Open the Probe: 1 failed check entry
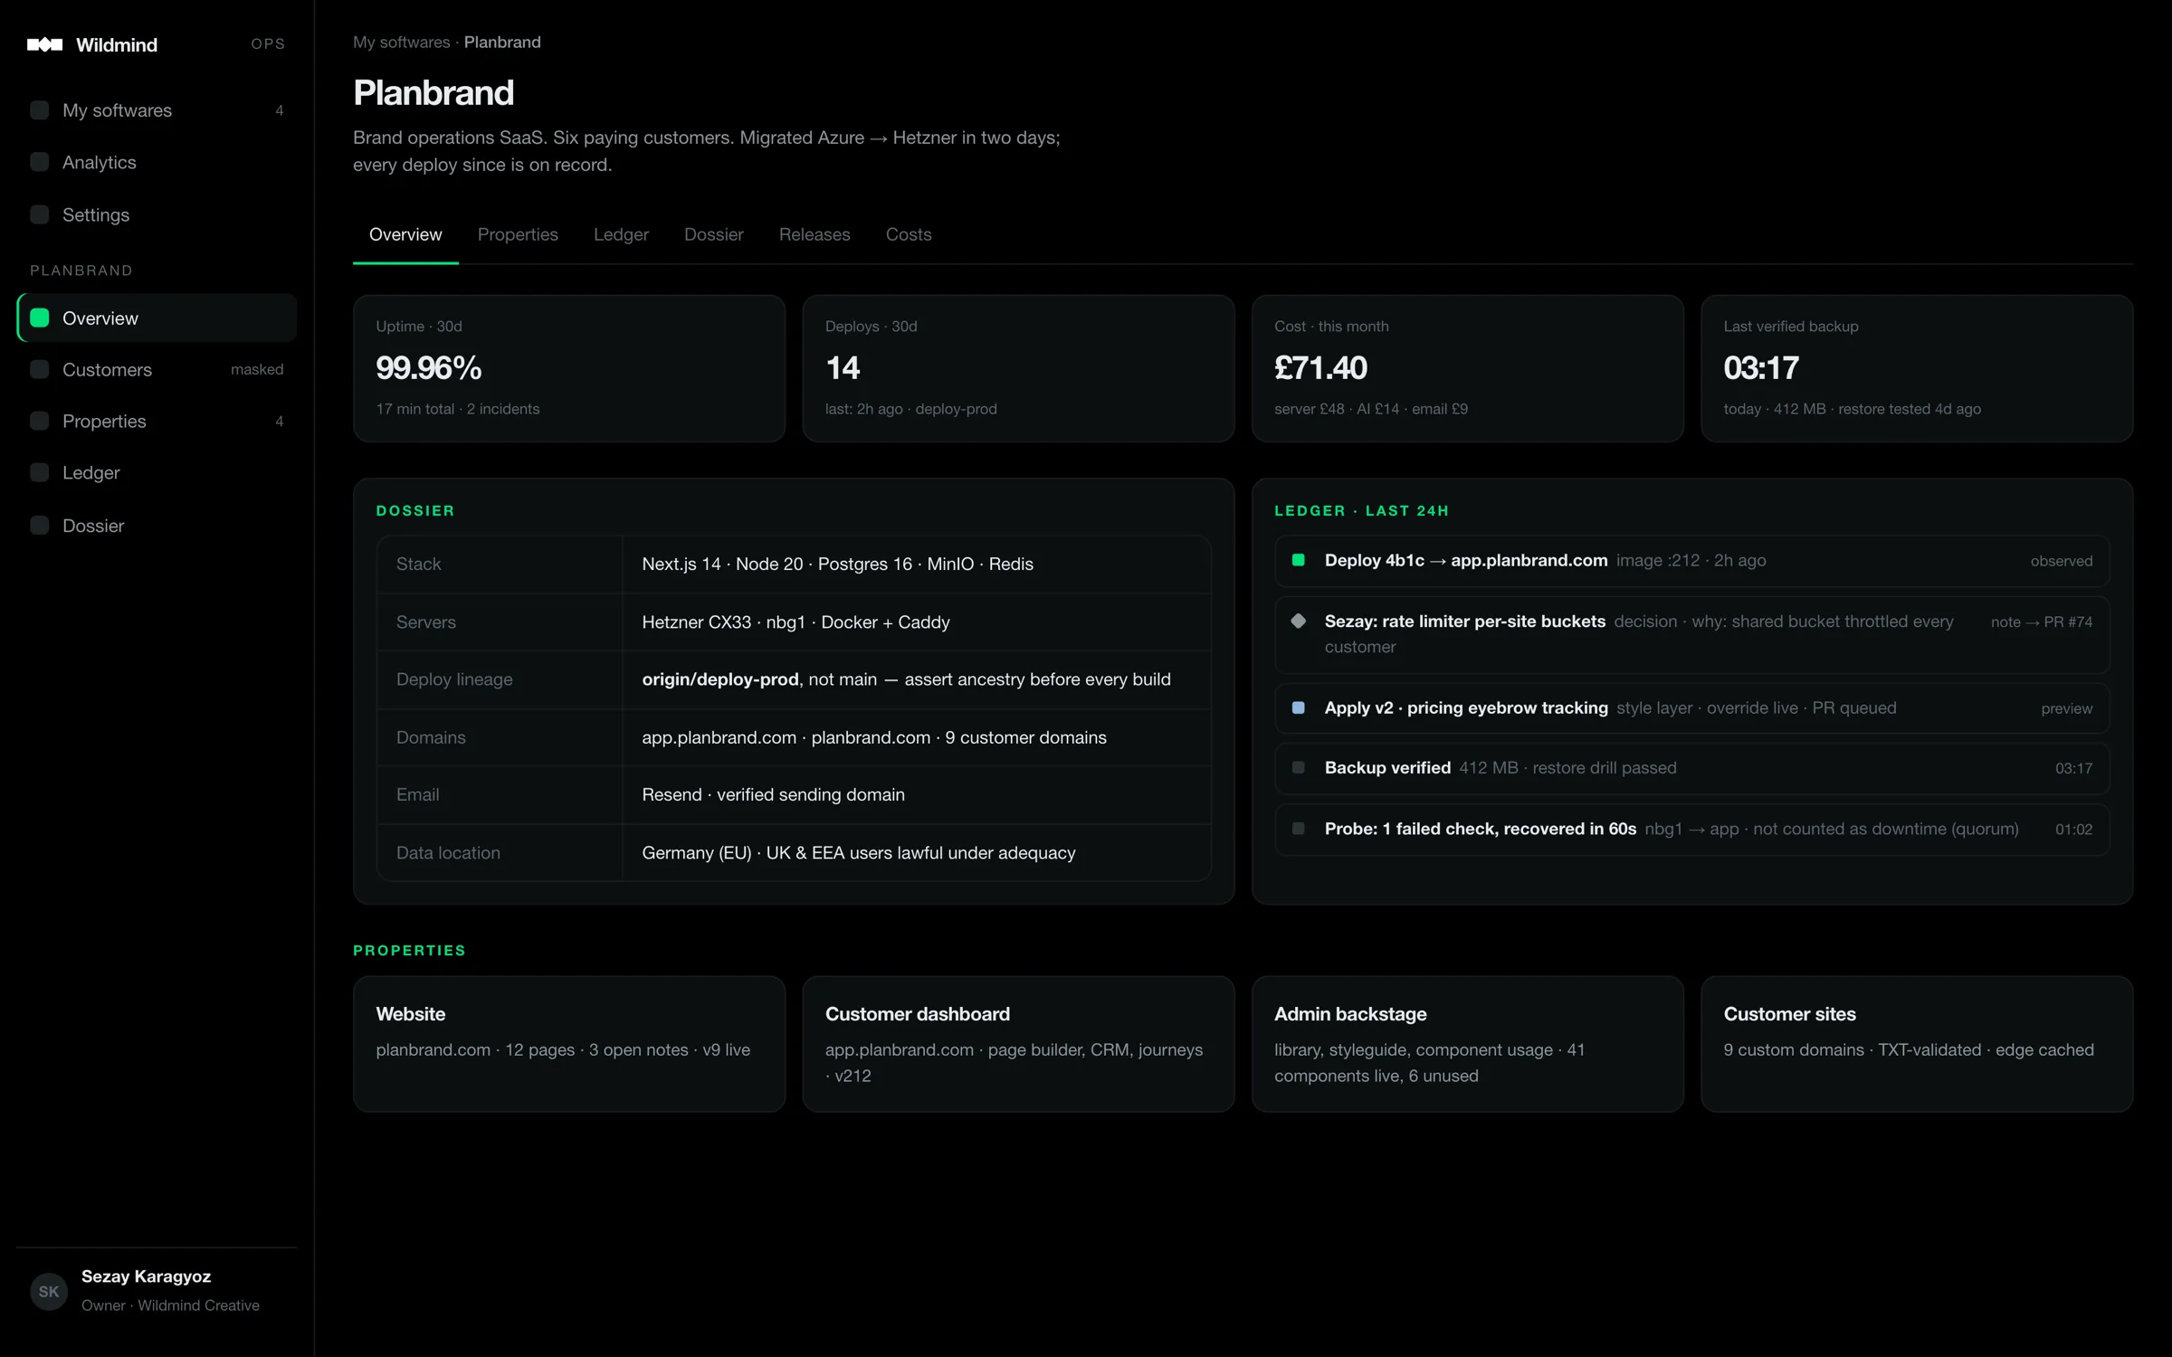Viewport: 2172px width, 1357px height. point(1692,829)
